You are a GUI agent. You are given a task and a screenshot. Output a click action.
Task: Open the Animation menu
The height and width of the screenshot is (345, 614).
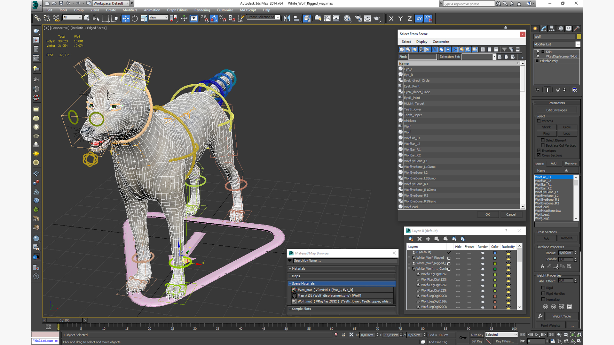point(152,10)
